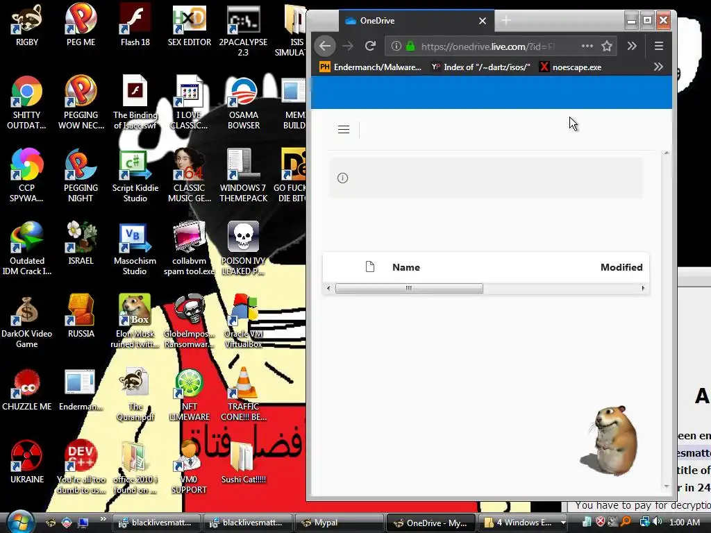Open the Outdated IDM Crack shortcut
This screenshot has width=711, height=533.
27,249
